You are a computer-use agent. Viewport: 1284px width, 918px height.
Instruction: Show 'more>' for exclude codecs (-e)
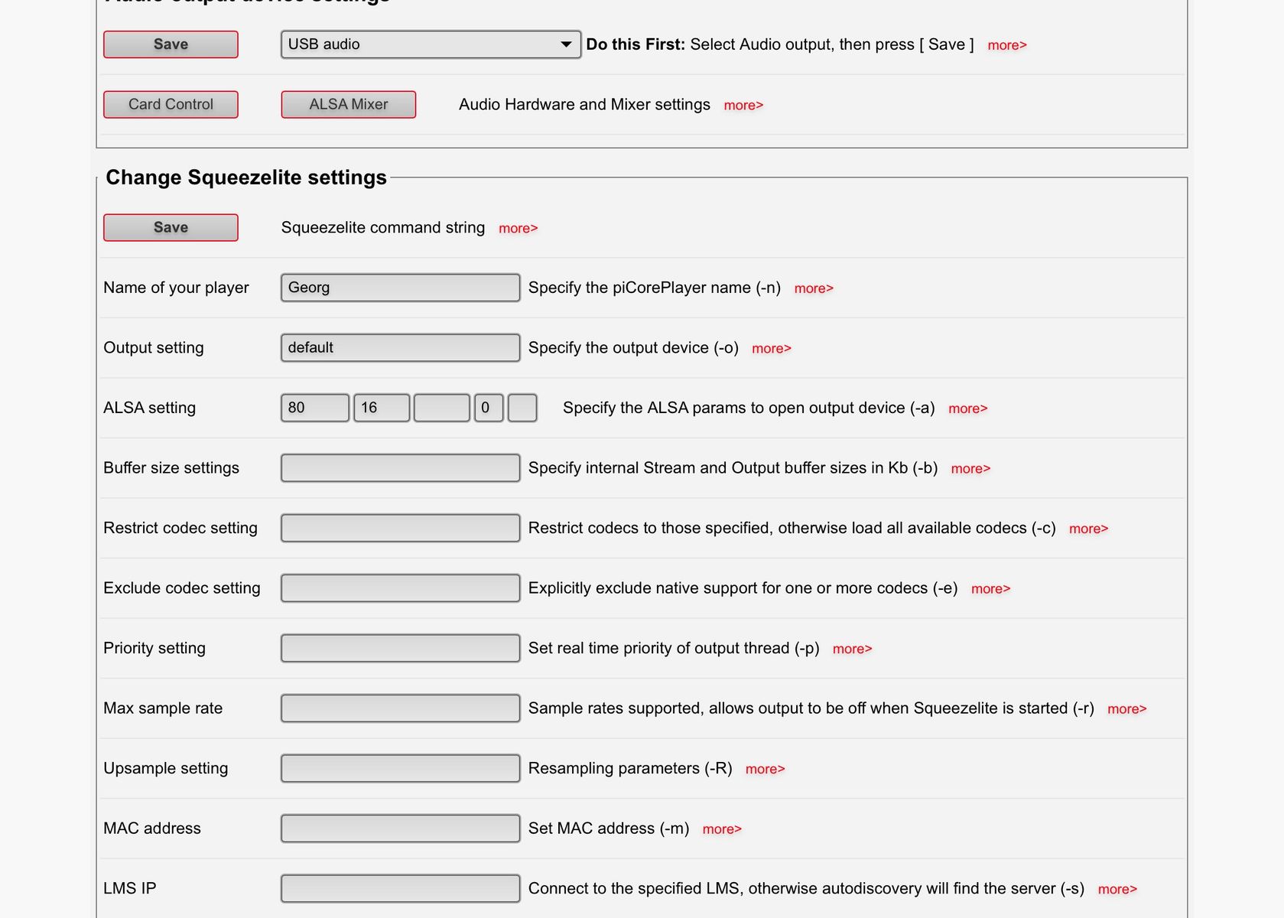click(991, 589)
